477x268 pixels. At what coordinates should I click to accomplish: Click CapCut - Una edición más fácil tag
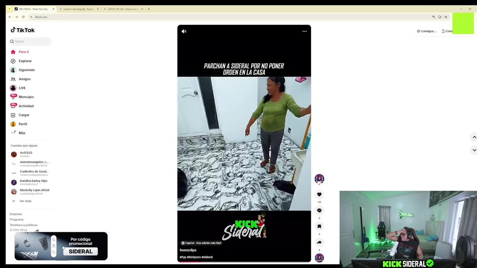[x=201, y=243]
